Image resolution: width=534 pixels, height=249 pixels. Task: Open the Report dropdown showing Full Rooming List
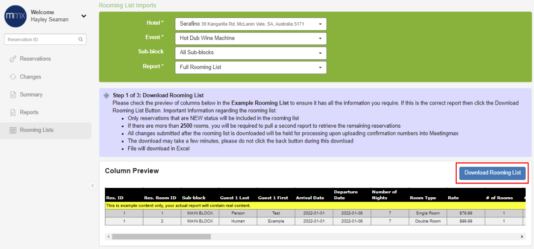[x=251, y=67]
